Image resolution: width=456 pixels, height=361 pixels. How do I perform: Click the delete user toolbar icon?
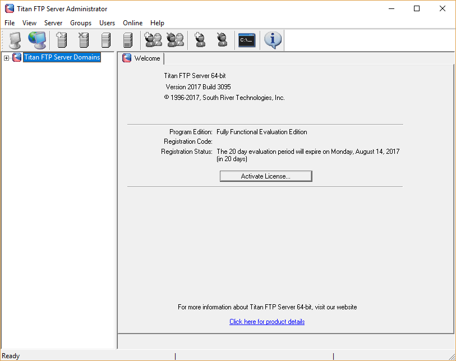[222, 40]
